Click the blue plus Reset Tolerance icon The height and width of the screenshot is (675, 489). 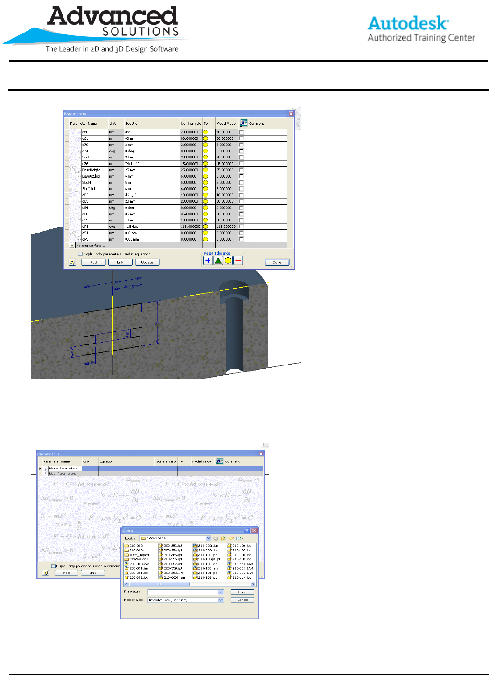(208, 261)
